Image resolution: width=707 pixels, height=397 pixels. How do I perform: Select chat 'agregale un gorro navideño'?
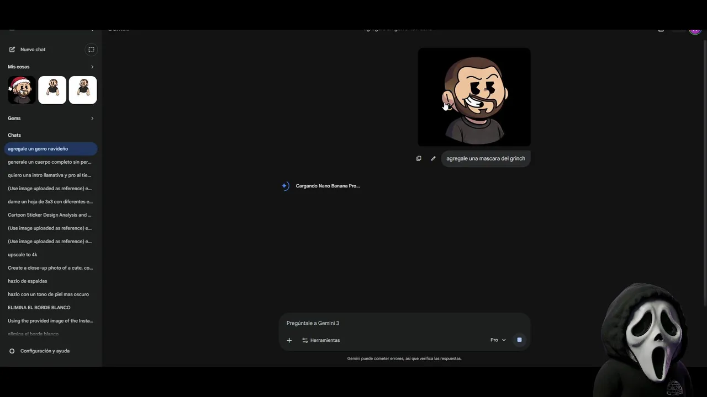tap(51, 148)
